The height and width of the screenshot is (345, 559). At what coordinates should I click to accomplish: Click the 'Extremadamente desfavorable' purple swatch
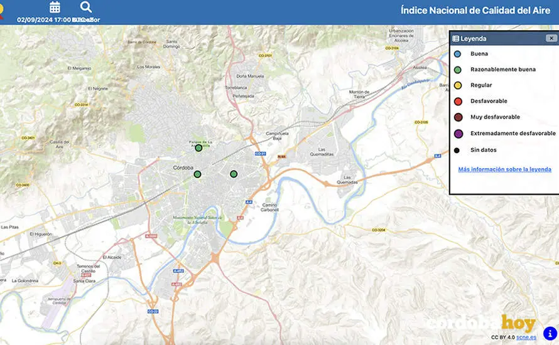point(459,134)
